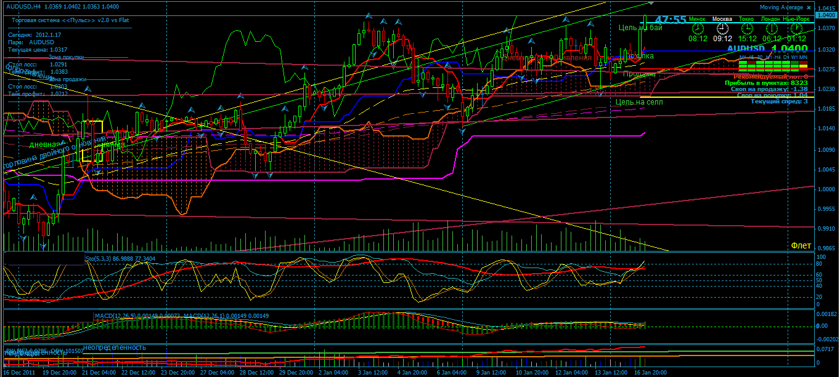Click the 'Пара: AUDUSD' line
This screenshot has width=840, height=377.
[x=31, y=42]
